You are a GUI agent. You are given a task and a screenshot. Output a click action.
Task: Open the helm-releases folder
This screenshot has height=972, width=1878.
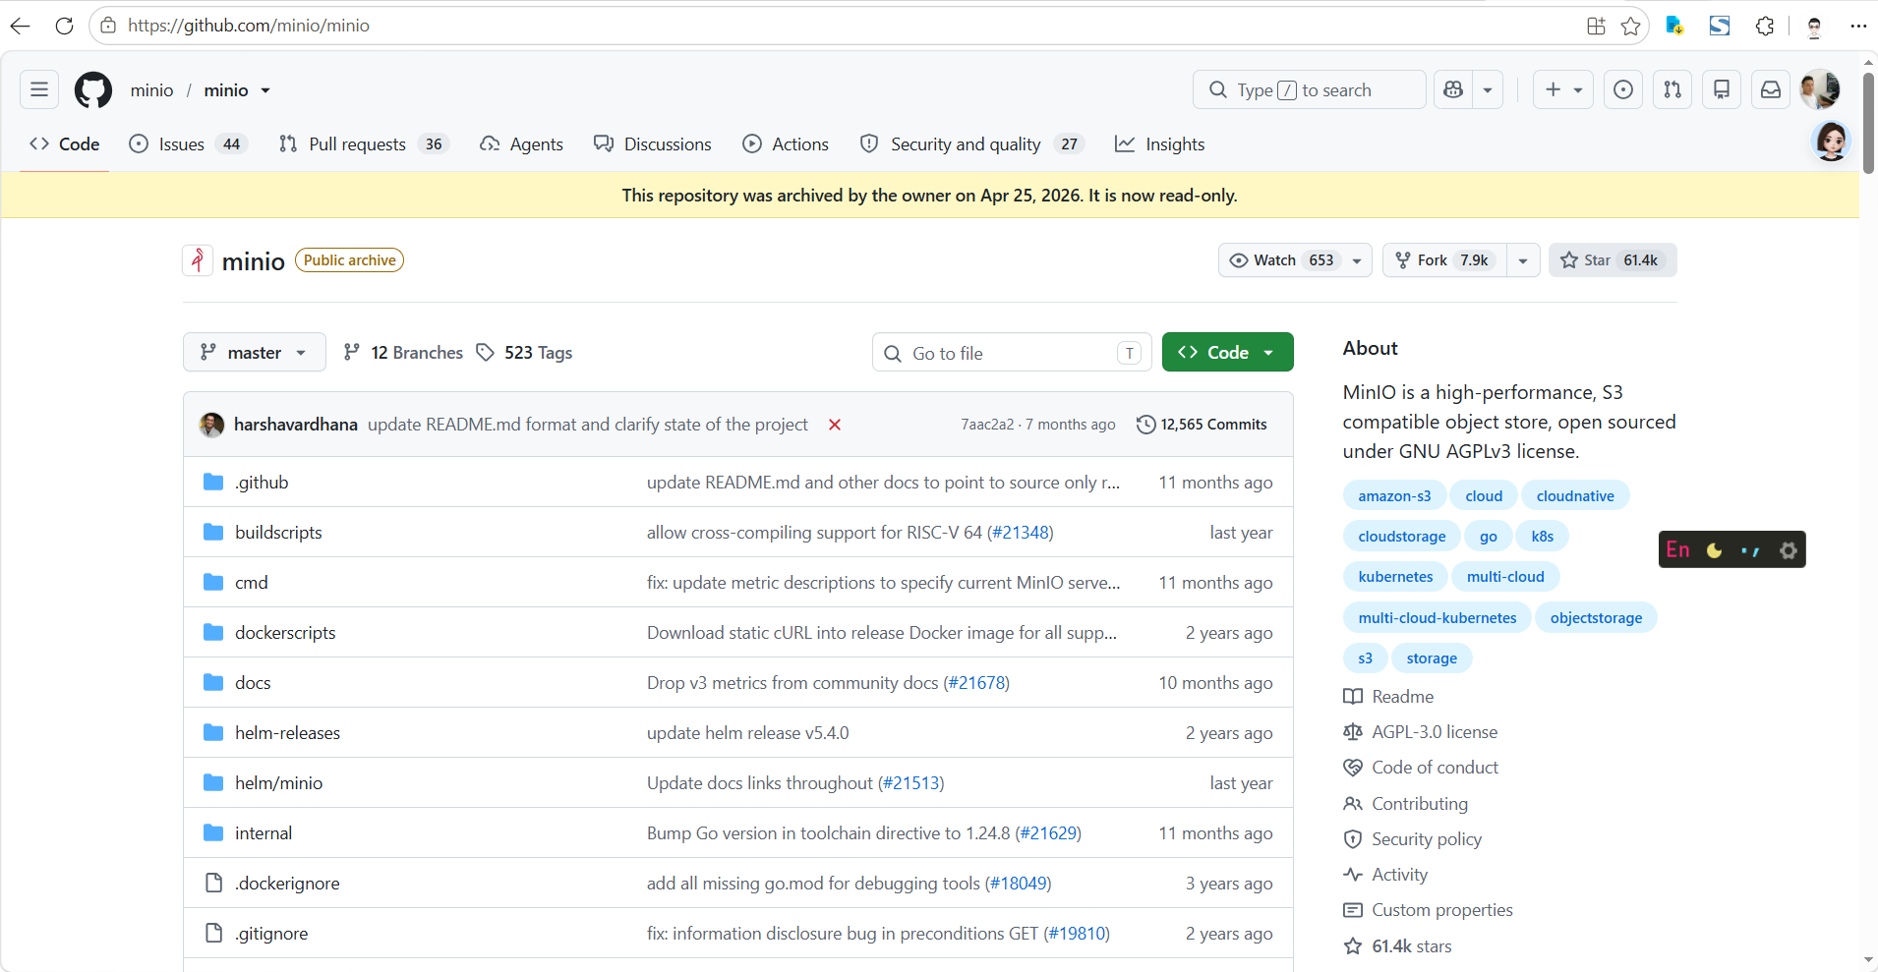click(287, 733)
